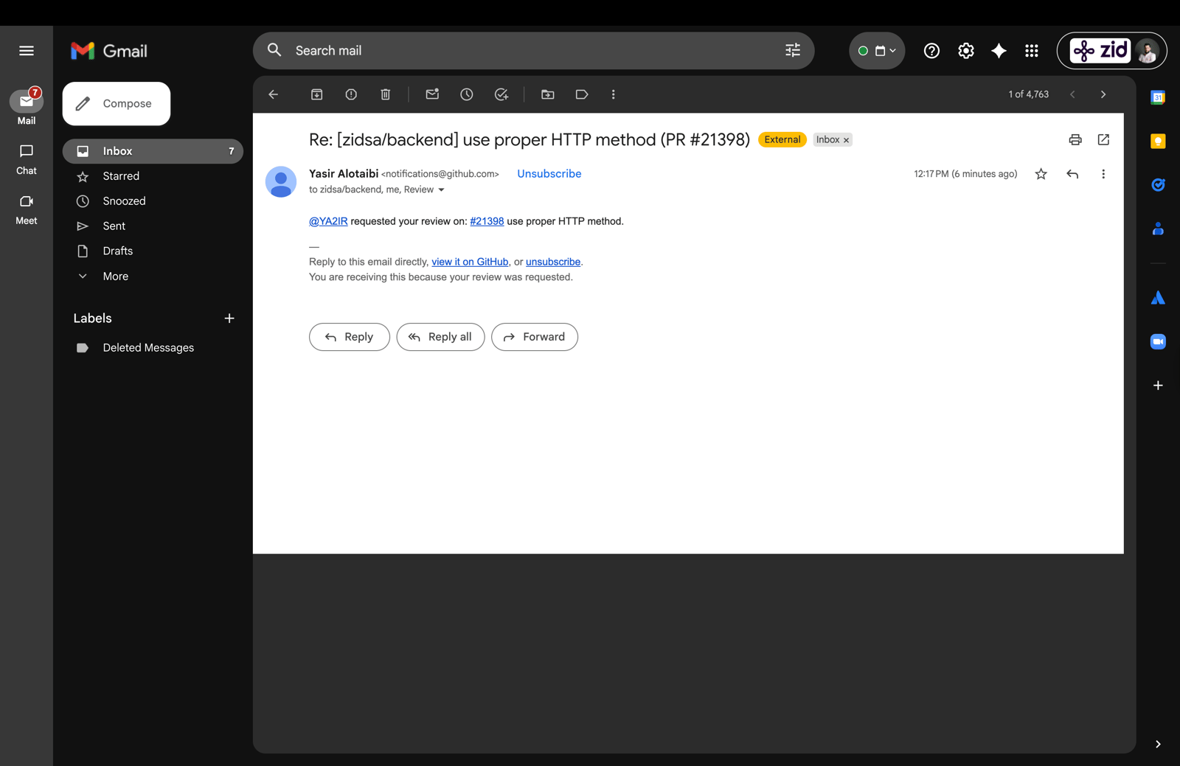Snooze this email with the clock icon

[x=467, y=94]
